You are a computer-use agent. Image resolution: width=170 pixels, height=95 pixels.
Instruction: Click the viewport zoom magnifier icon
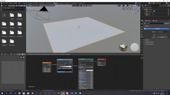click(x=131, y=9)
